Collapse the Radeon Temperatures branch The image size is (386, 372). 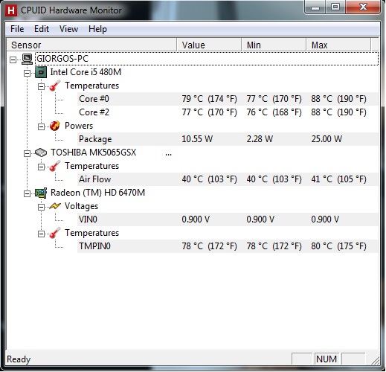pos(41,234)
